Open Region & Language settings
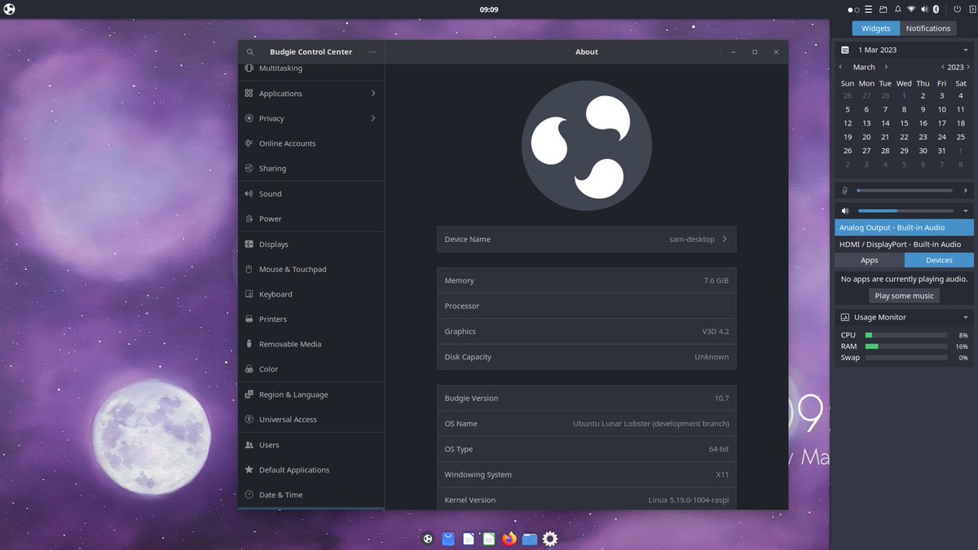The width and height of the screenshot is (978, 550). pyautogui.click(x=311, y=394)
